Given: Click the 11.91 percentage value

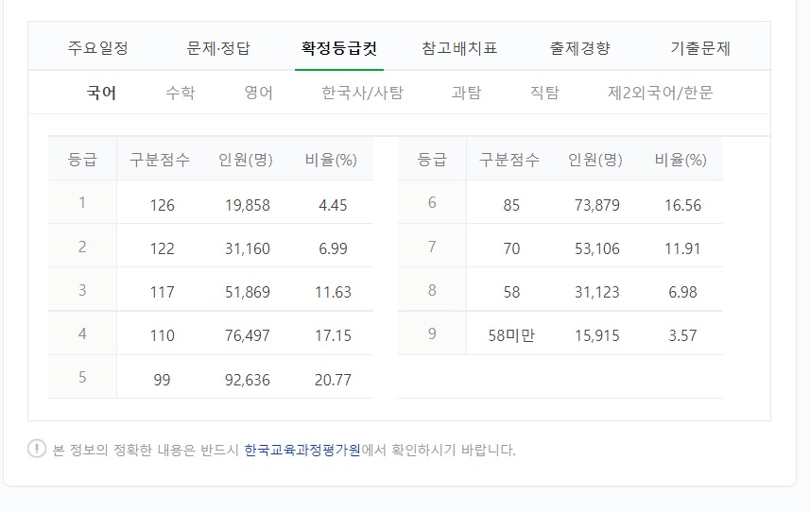Looking at the screenshot, I should (x=682, y=248).
